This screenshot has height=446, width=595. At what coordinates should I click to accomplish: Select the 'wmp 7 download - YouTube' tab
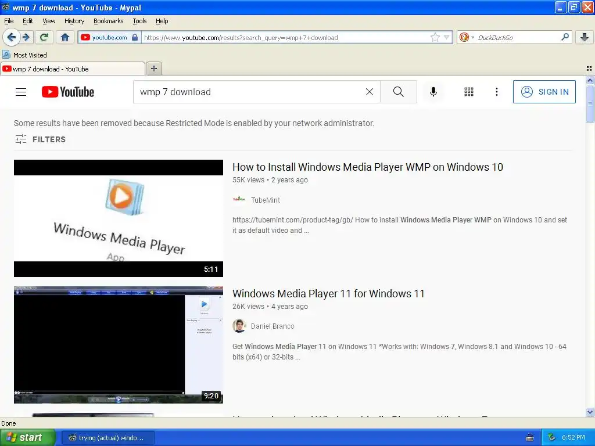point(73,69)
